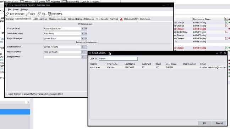
Task: Clear the Change Lead field with X
Action: pyautogui.click(x=82, y=29)
